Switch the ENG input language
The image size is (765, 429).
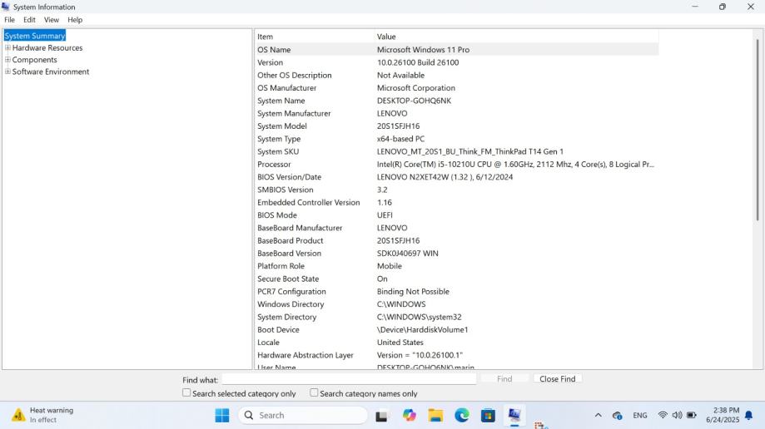[640, 416]
